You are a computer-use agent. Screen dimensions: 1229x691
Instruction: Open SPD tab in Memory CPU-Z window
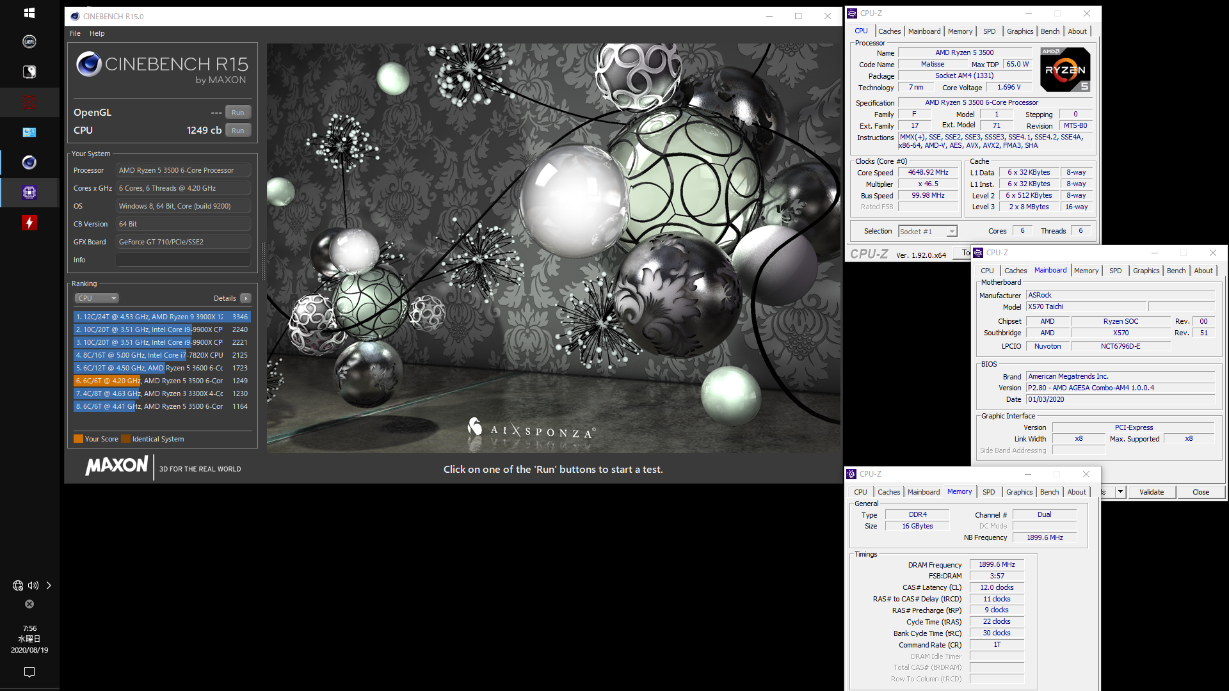point(988,492)
